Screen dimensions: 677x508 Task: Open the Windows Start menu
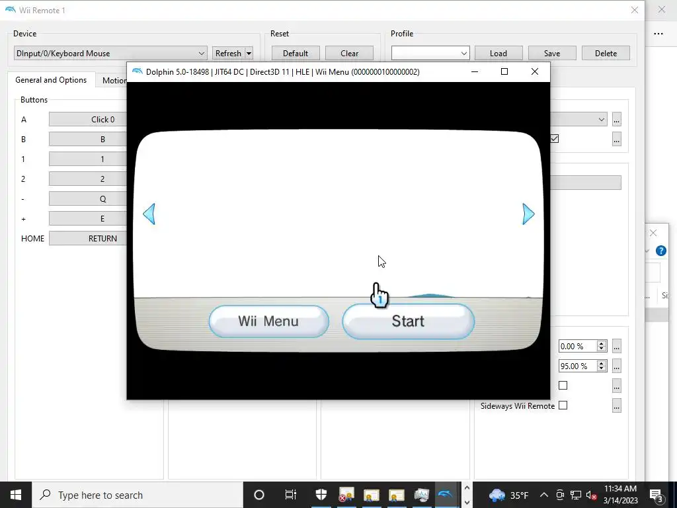[x=16, y=495]
